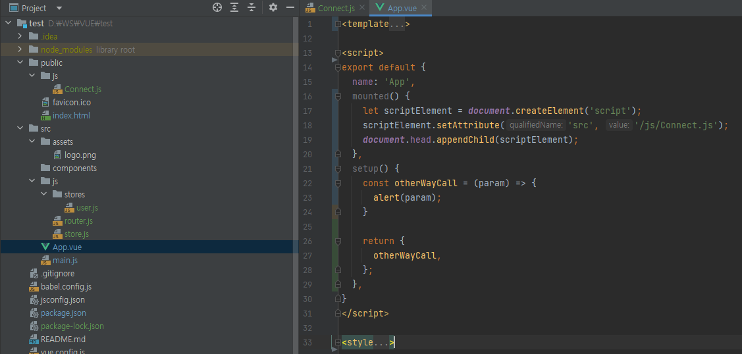The width and height of the screenshot is (742, 354).
Task: Click the Vue icon beside App.vue tree item
Action: 45,247
